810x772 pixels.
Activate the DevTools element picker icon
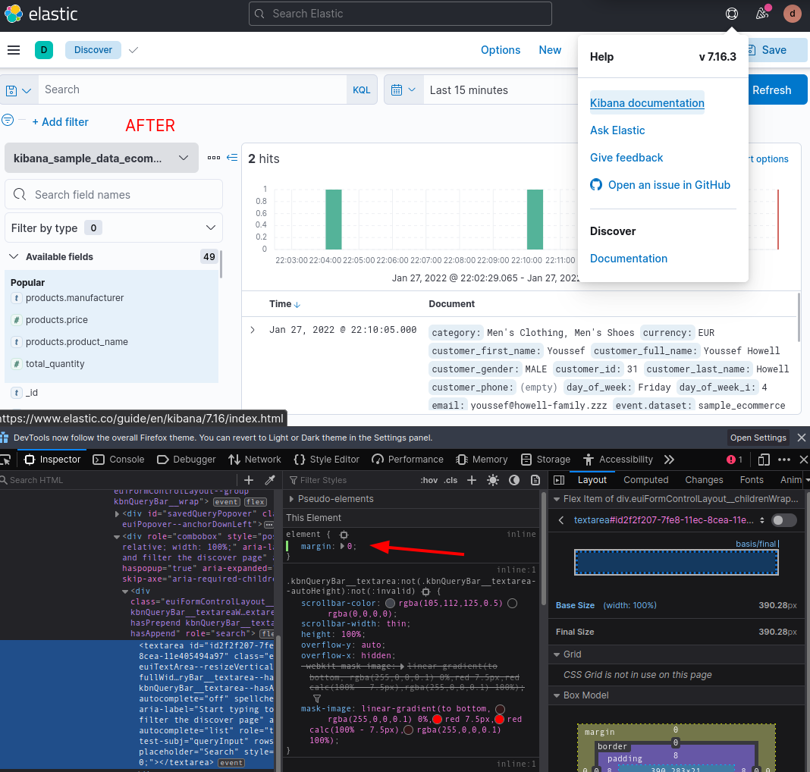click(x=5, y=460)
